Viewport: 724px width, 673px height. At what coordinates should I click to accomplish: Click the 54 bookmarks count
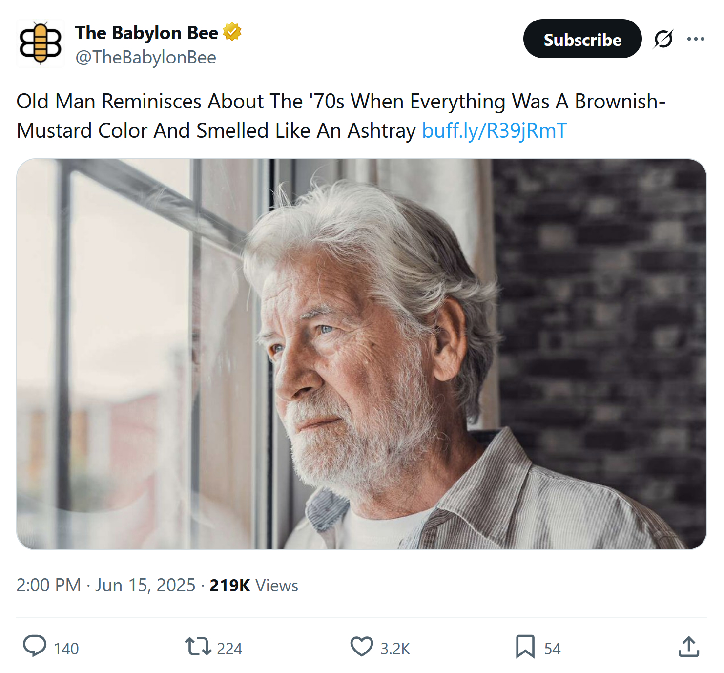click(553, 649)
